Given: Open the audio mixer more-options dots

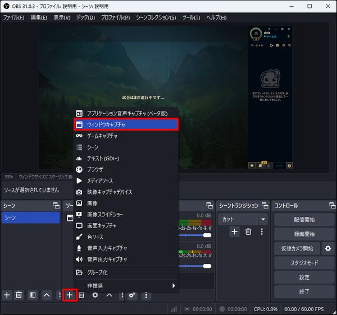Looking at the screenshot, I should coord(146,295).
